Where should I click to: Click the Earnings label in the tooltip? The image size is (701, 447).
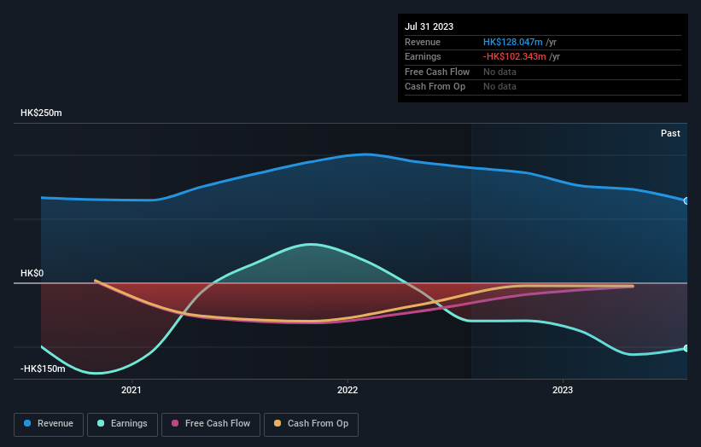(423, 56)
